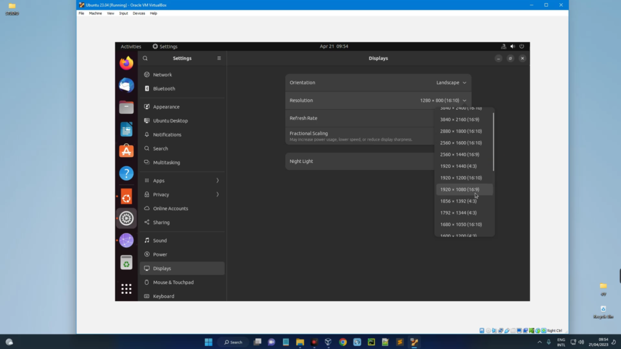Click the Resolution 1280 × 800 dropdown
Image resolution: width=621 pixels, height=349 pixels.
[x=443, y=101]
